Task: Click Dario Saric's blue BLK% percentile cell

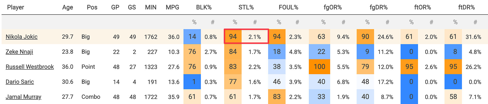Action: [x=192, y=82]
